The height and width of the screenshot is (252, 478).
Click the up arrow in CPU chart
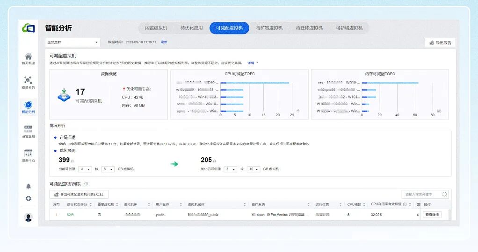pos(298,111)
